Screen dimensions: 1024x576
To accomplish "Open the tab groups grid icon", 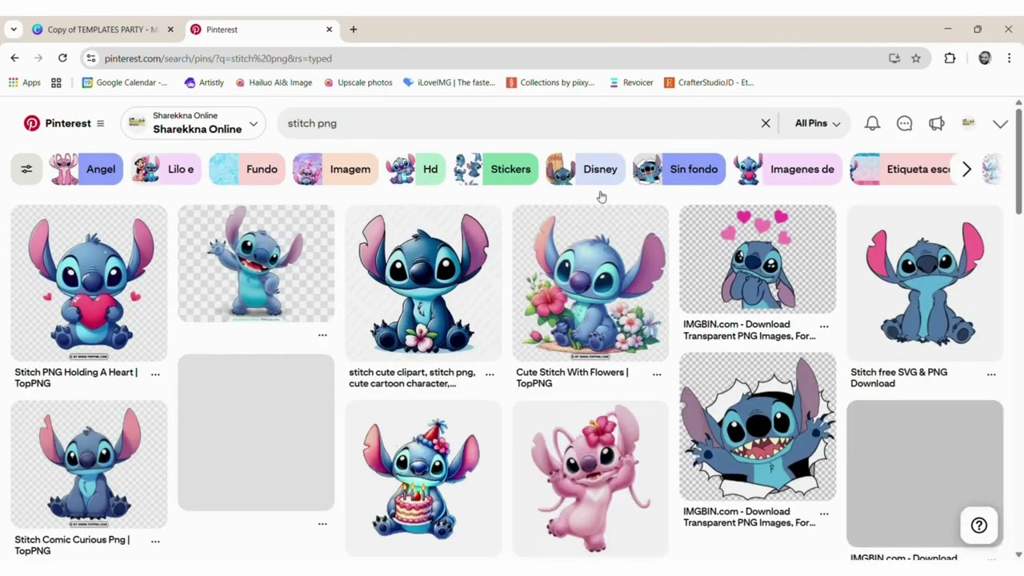I will pos(56,82).
